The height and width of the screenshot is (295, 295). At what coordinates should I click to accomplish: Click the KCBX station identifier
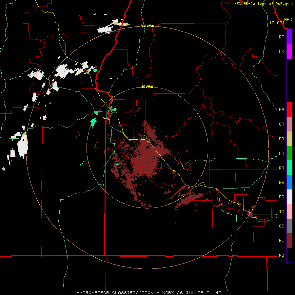tap(168, 293)
